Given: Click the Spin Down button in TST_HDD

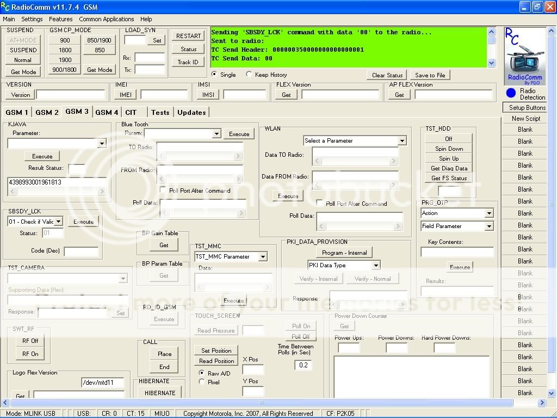Looking at the screenshot, I should (449, 149).
